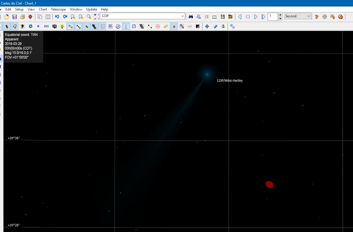This screenshot has width=353, height=232.
Task: Click the 123P/West-Hartley comet label
Action: (230, 81)
